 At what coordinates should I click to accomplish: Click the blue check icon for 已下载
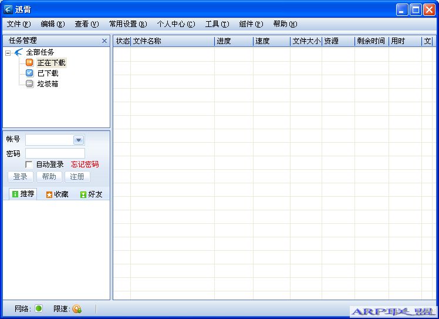tap(29, 73)
